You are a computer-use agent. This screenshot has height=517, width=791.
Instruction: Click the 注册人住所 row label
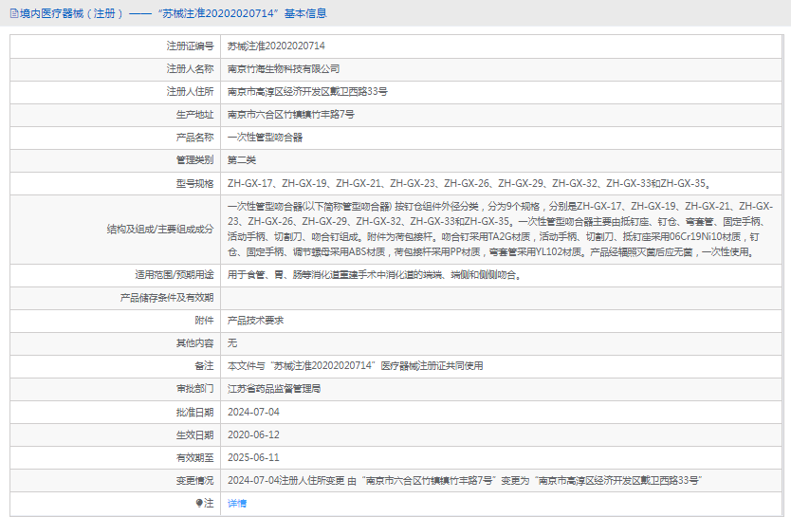(x=191, y=91)
